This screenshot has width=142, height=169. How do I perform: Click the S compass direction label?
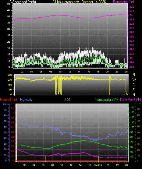133,85
